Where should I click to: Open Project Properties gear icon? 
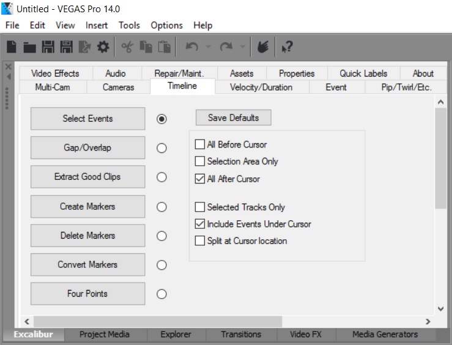click(x=103, y=47)
